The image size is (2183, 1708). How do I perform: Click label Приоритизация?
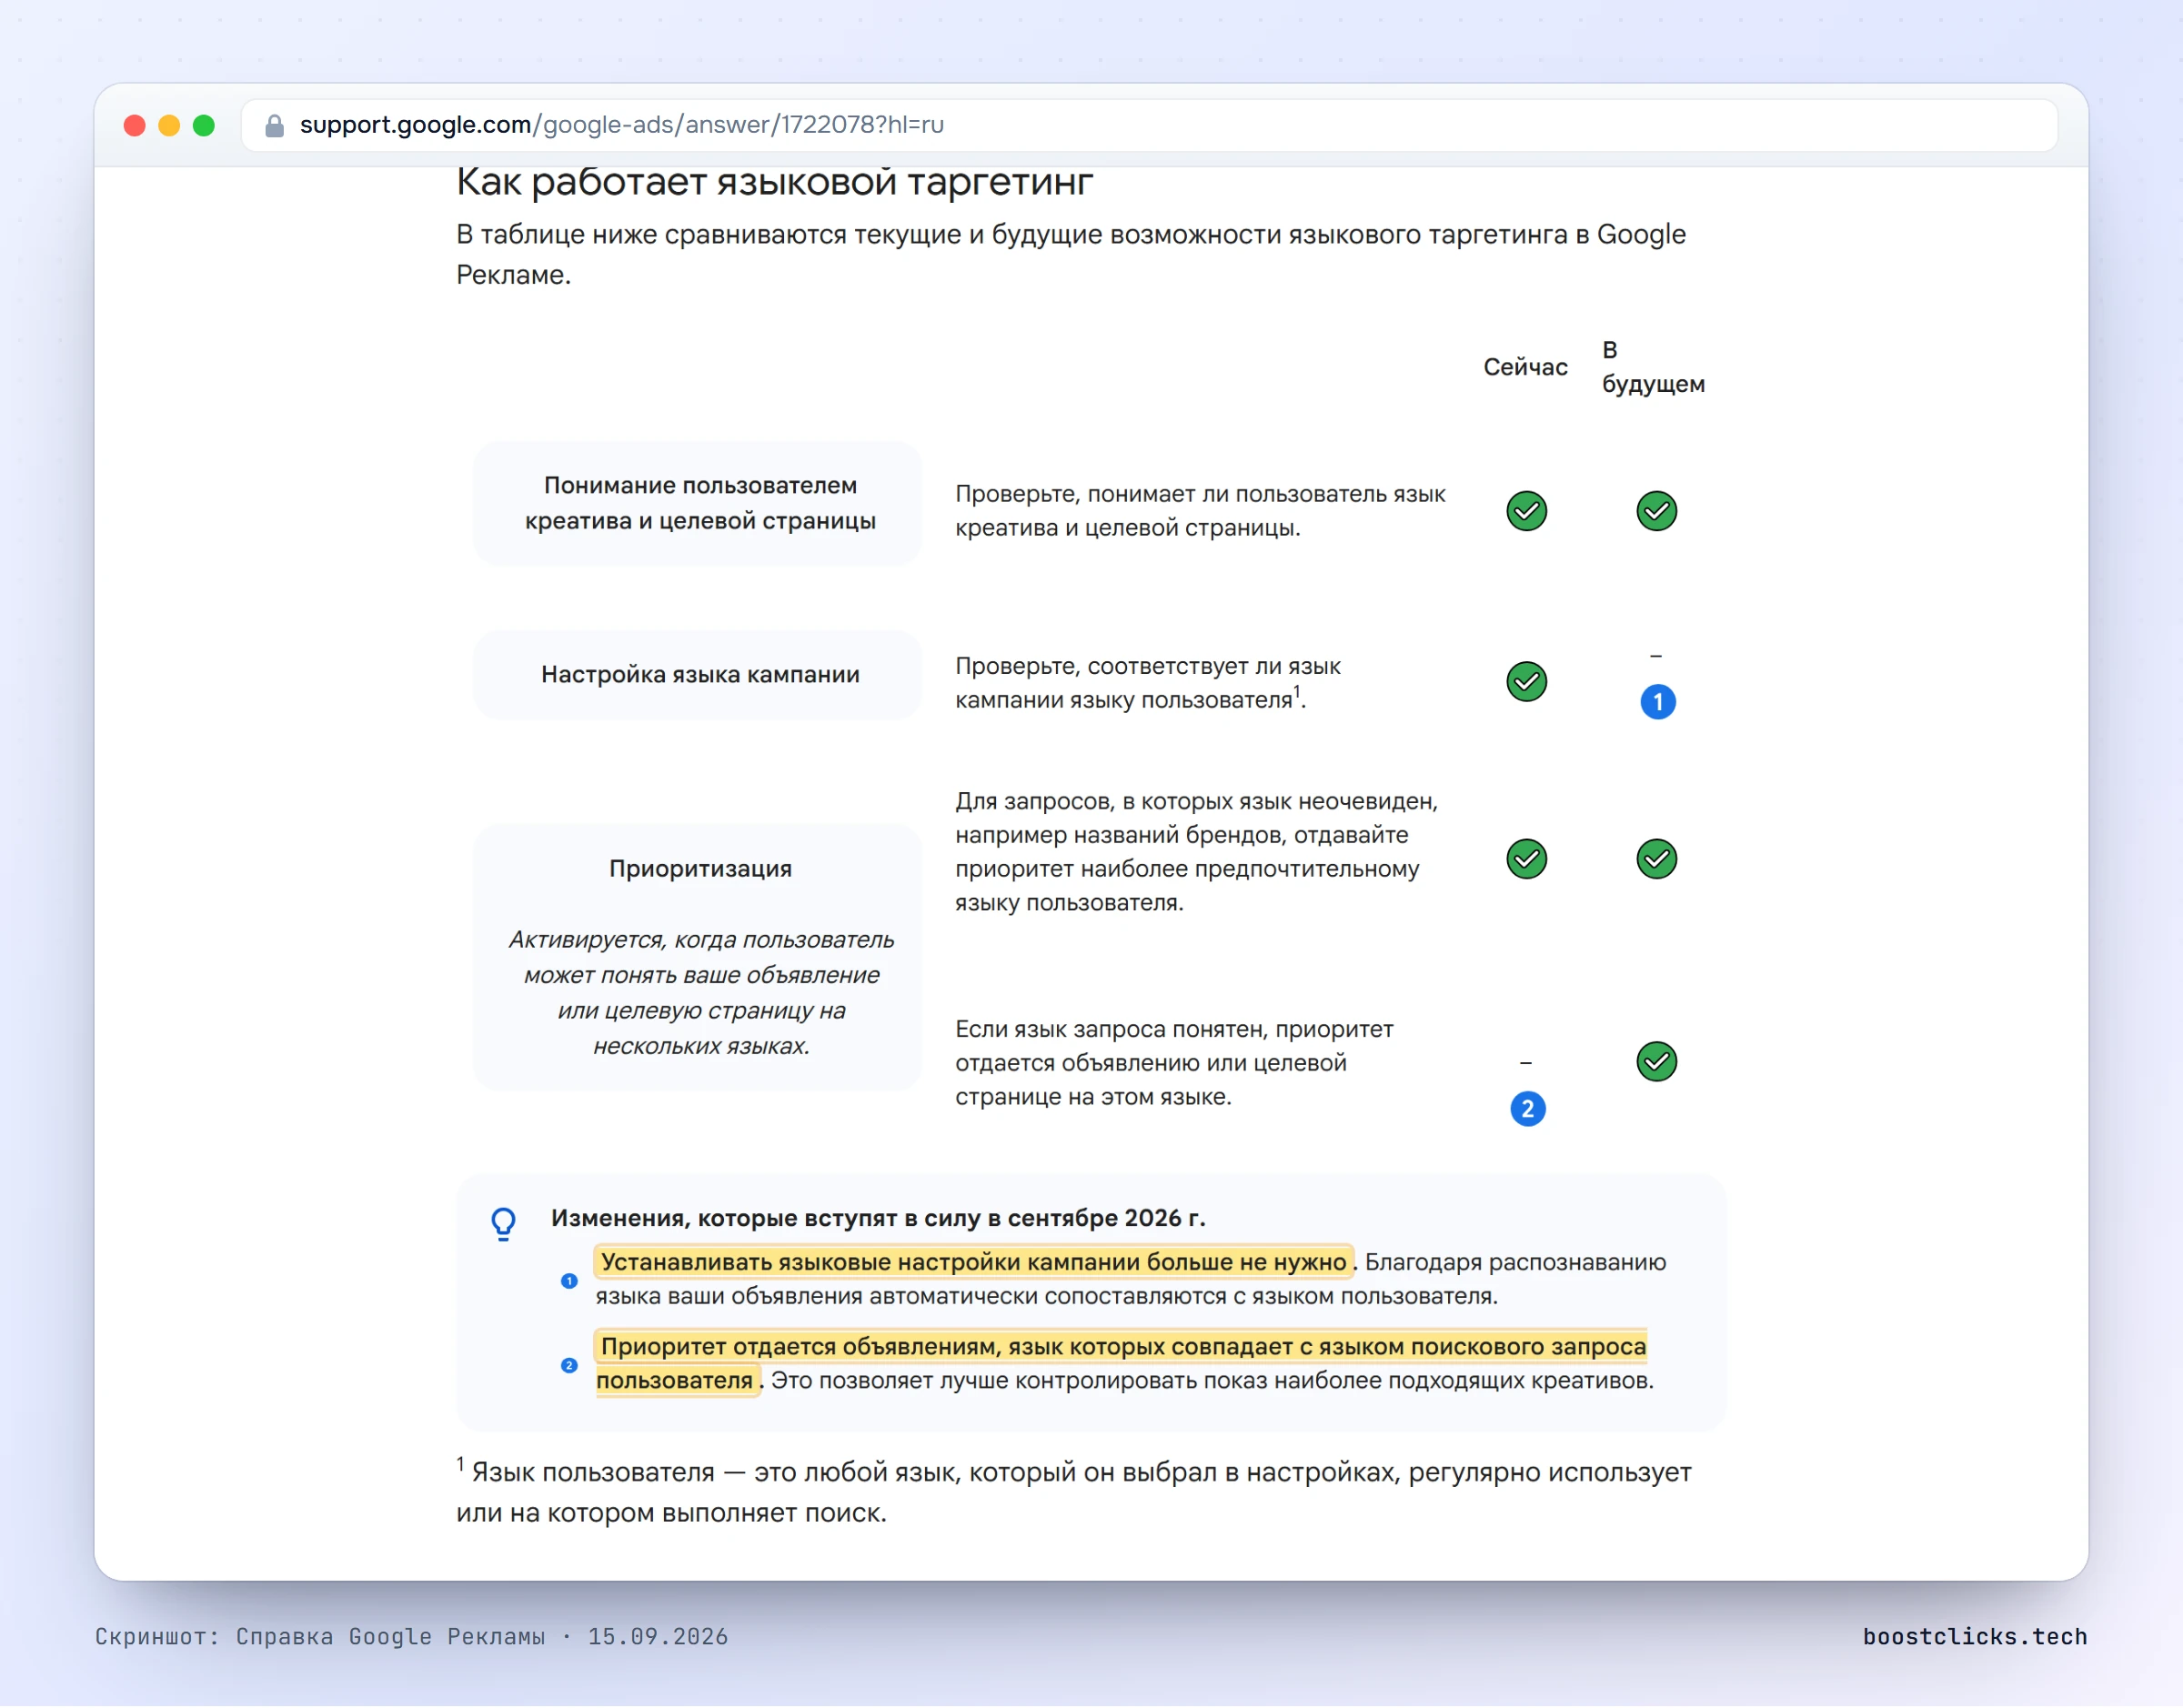pyautogui.click(x=700, y=869)
